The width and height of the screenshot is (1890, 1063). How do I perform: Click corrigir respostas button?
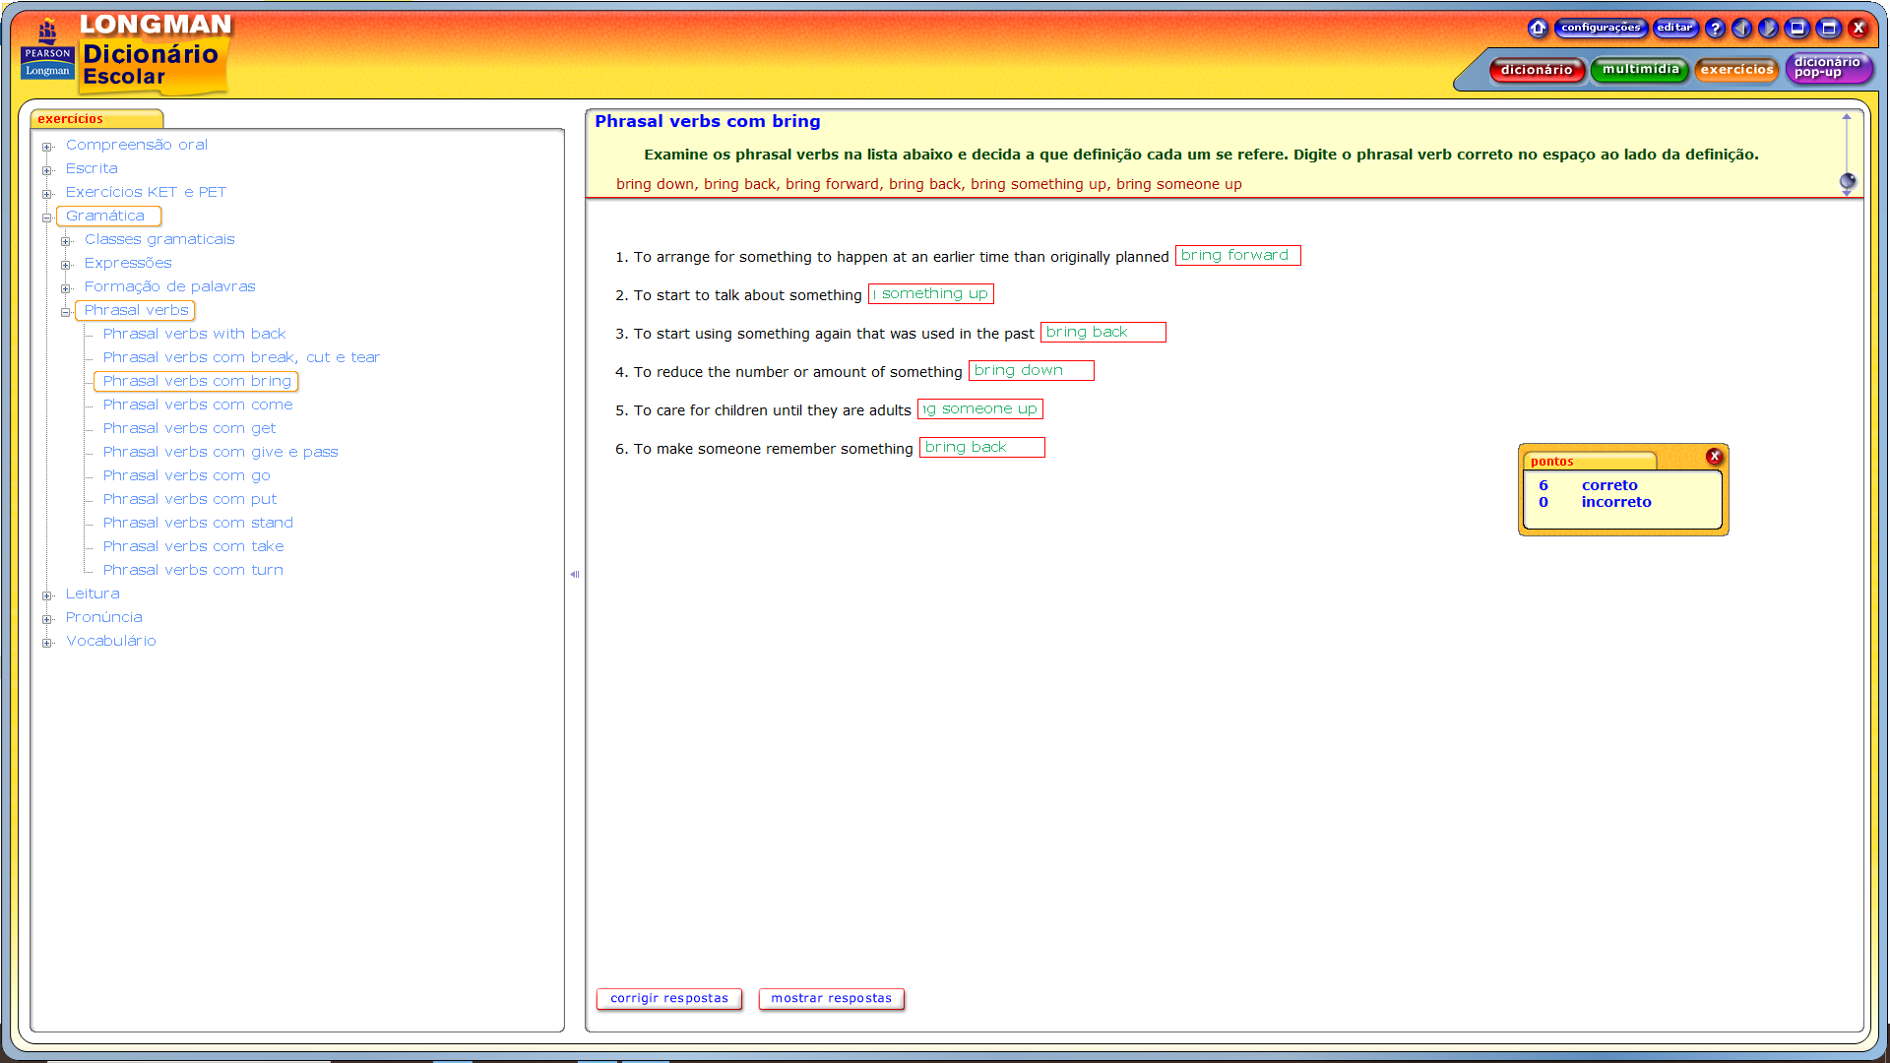tap(669, 998)
